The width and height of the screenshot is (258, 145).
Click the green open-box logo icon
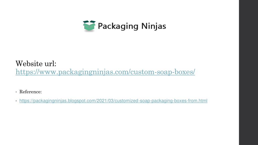tap(89, 26)
